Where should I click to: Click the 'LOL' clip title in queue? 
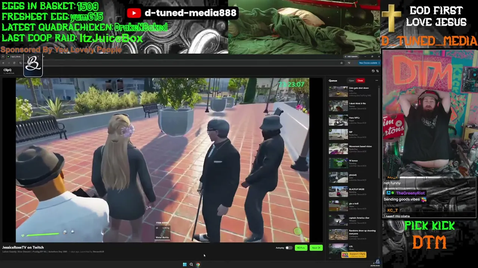tap(351, 246)
